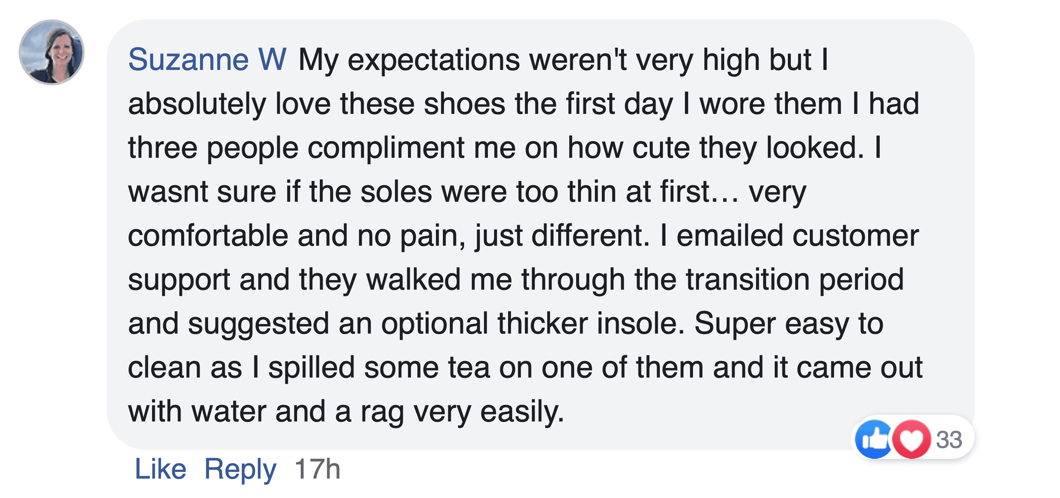Click the word "comfortable" in the comment
The width and height of the screenshot is (1060, 498).
tap(208, 236)
